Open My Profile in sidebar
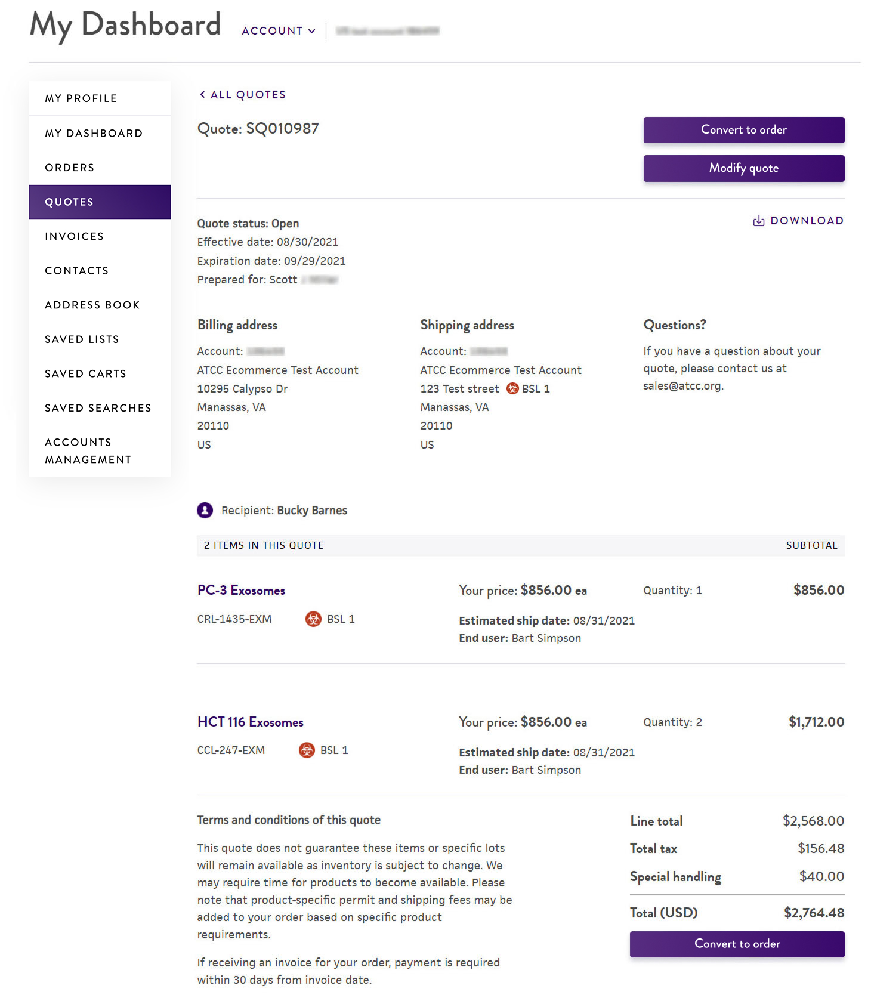The height and width of the screenshot is (1001, 871). 81,98
